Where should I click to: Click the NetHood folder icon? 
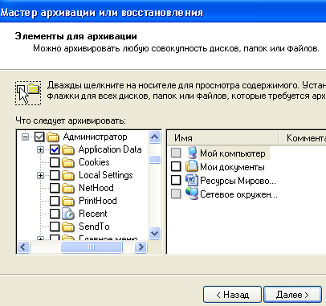[x=68, y=188]
